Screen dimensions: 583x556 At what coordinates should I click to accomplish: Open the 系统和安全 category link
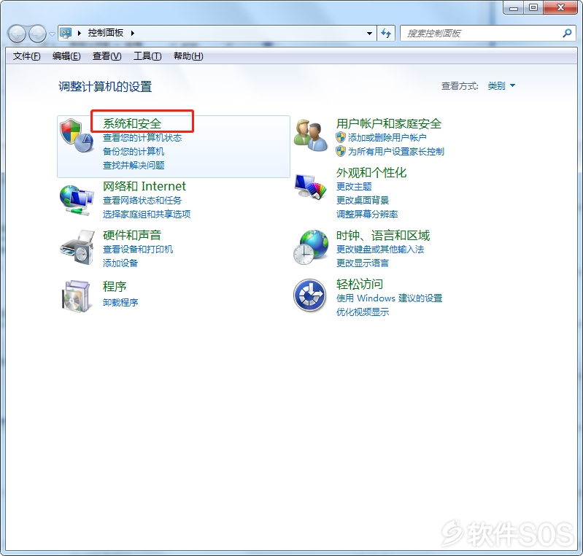(132, 123)
